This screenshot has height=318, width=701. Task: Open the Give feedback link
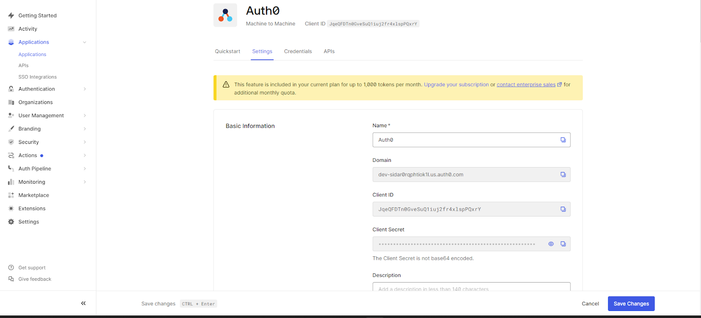[x=35, y=279]
